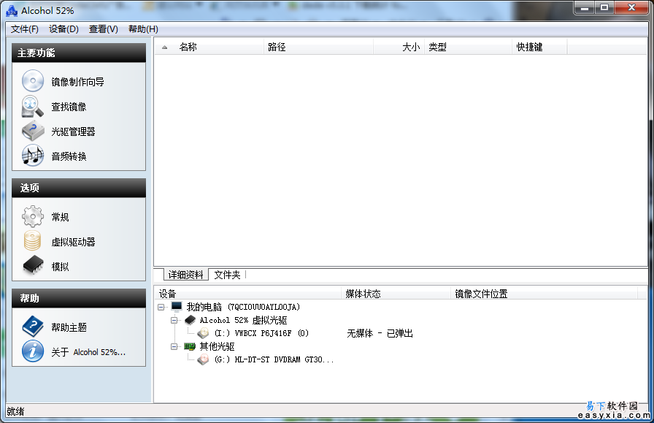Viewport: 654px width, 423px height.
Task: Collapse the Alcohol 52% 虚拟光驱 node
Action: tap(174, 320)
